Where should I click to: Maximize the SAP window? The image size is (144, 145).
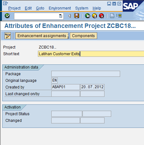click(x=114, y=4)
